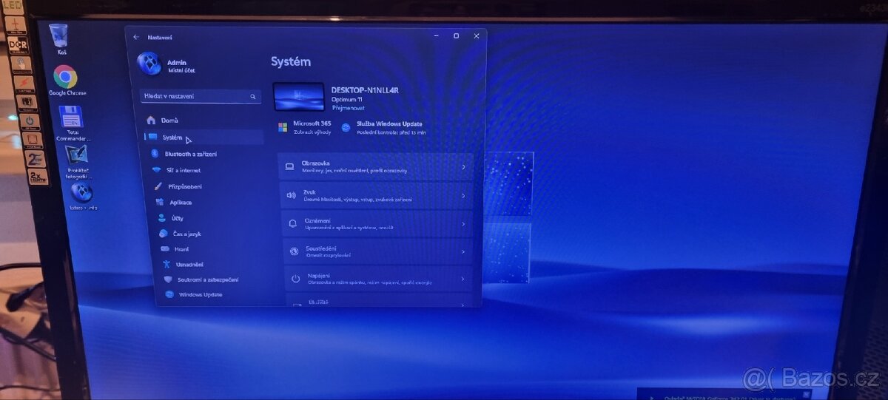The height and width of the screenshot is (400, 888).
Task: Open the Koš recycle bin desktop icon
Action: (59, 36)
